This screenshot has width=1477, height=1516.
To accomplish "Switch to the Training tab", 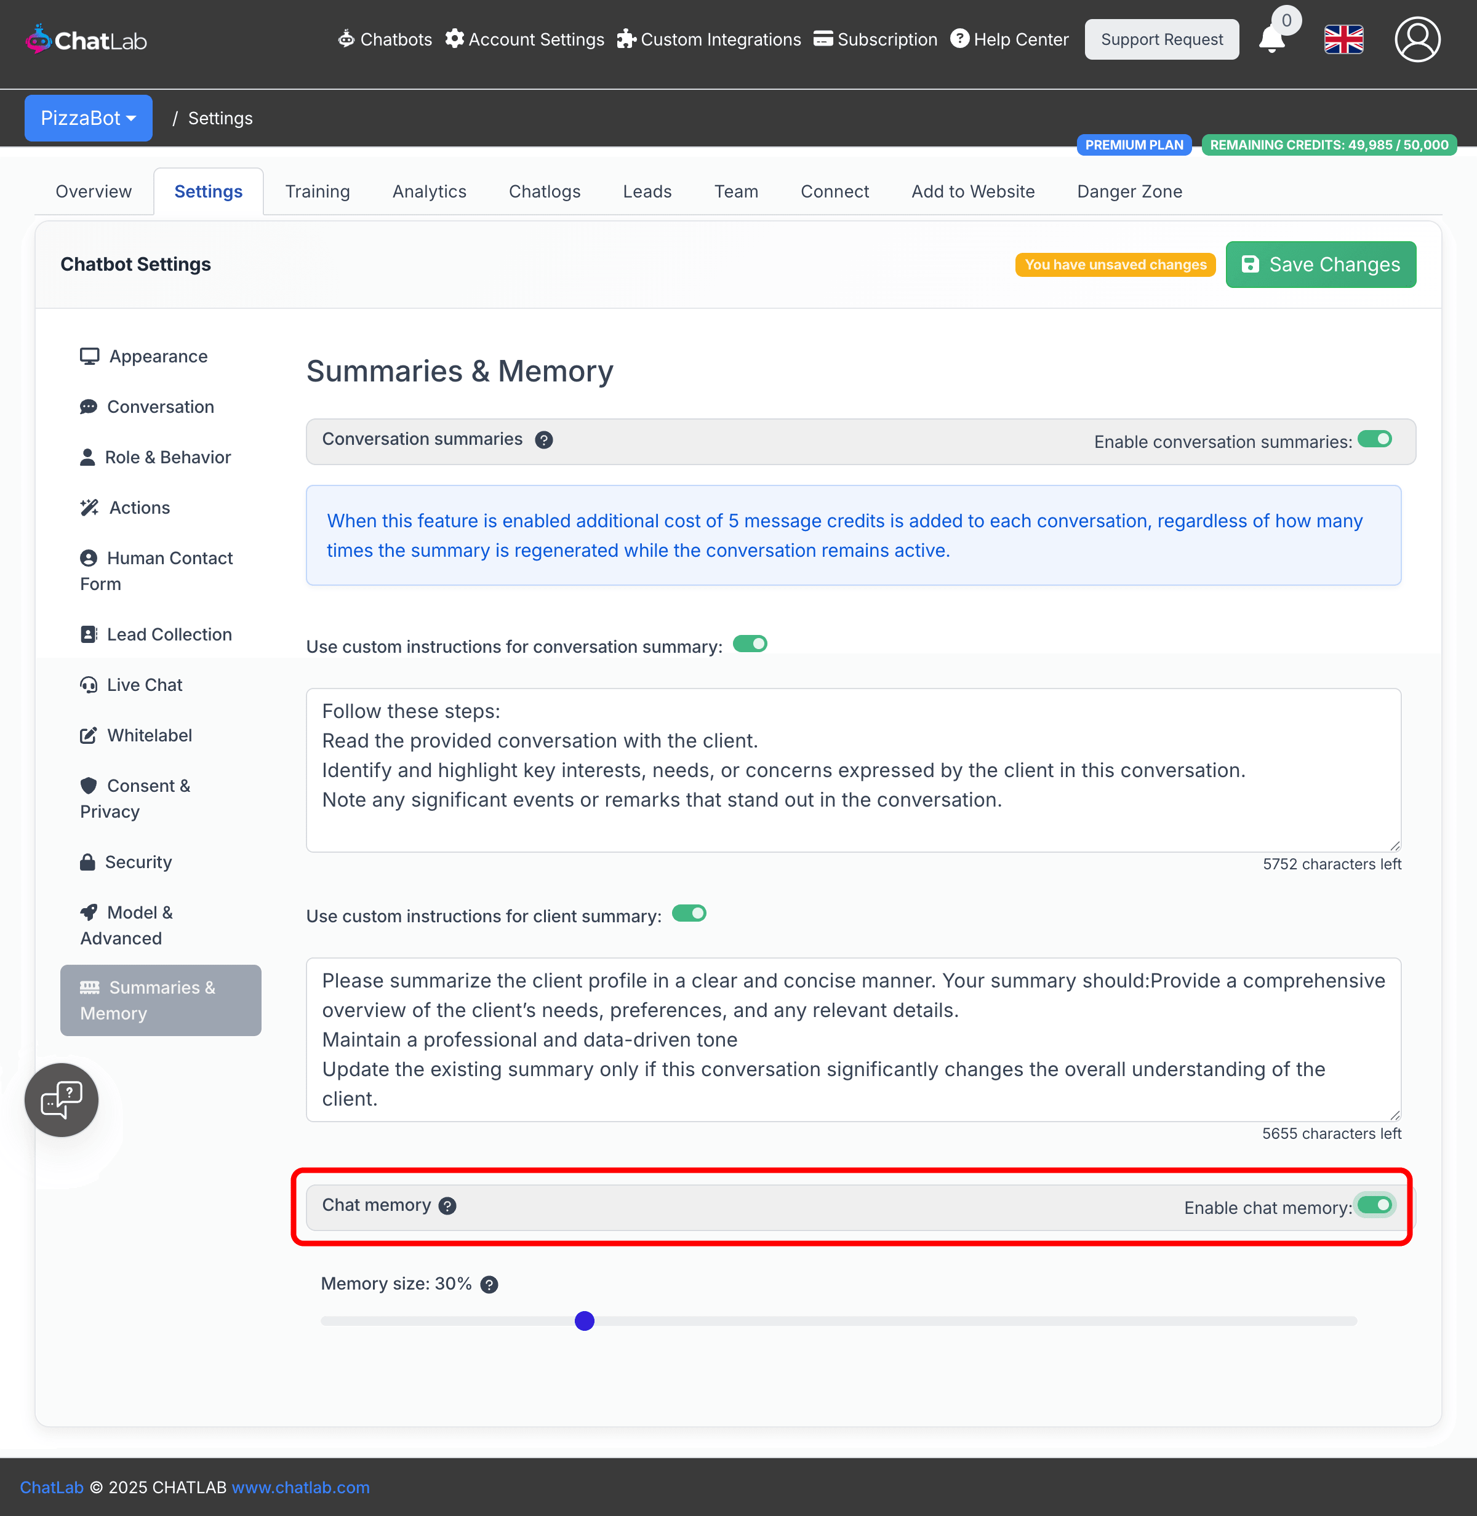I will 318,191.
